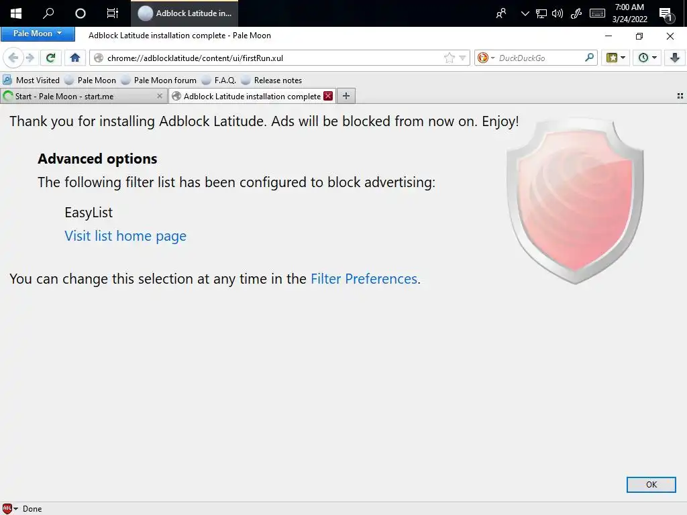This screenshot has width=687, height=515.
Task: Select Adblock Latitude taskbar window button
Action: click(x=184, y=13)
